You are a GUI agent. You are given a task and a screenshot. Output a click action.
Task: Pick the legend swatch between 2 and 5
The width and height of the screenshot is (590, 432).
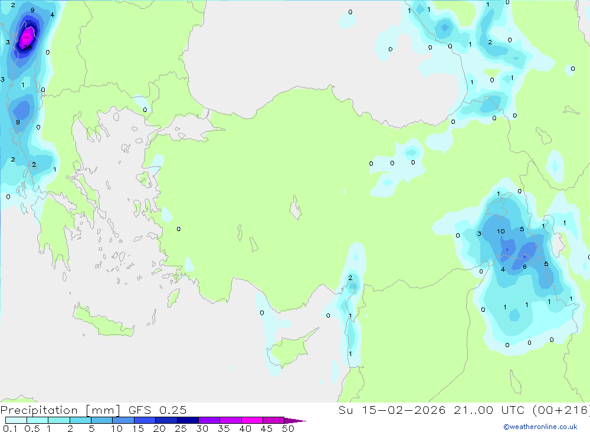point(80,420)
